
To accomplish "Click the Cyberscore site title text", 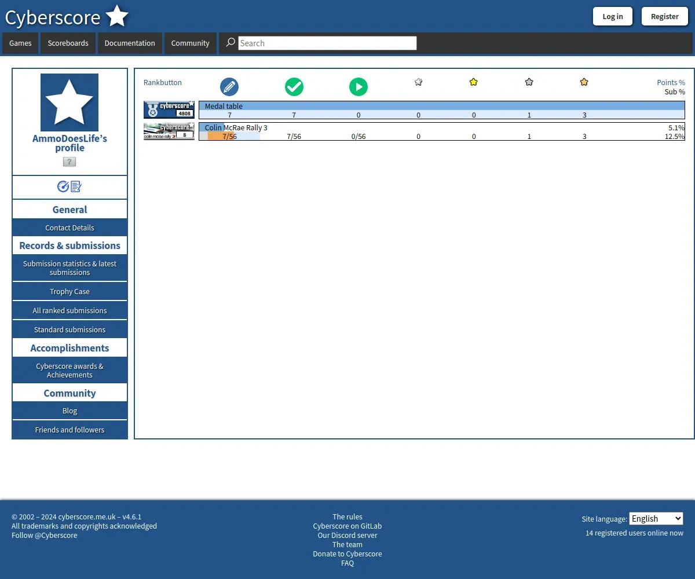I will point(53,17).
